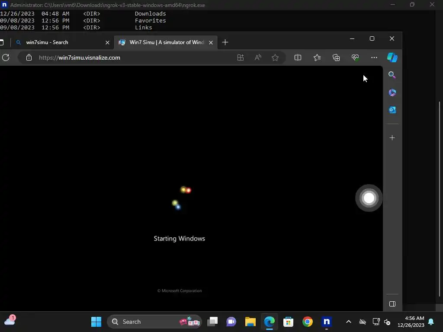This screenshot has height=332, width=443.
Task: Open Edge Settings and more menu
Action: [374, 57]
